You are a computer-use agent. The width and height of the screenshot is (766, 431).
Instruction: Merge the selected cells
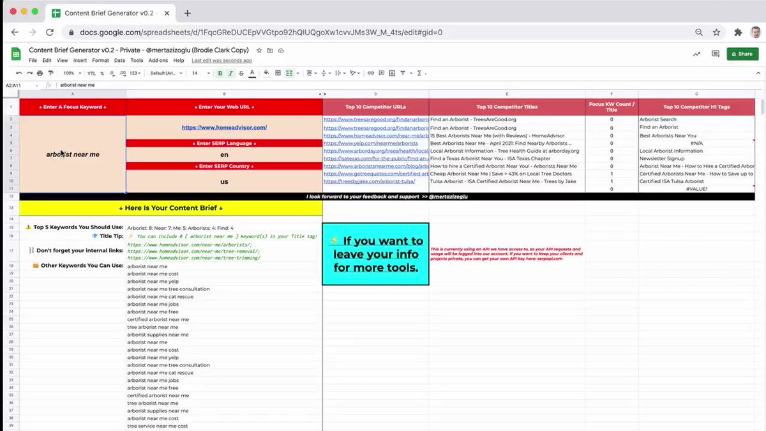(x=289, y=73)
